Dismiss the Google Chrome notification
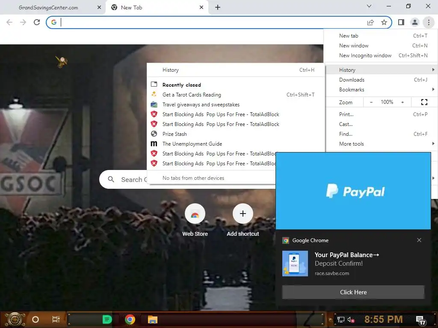The height and width of the screenshot is (328, 438). 419,240
